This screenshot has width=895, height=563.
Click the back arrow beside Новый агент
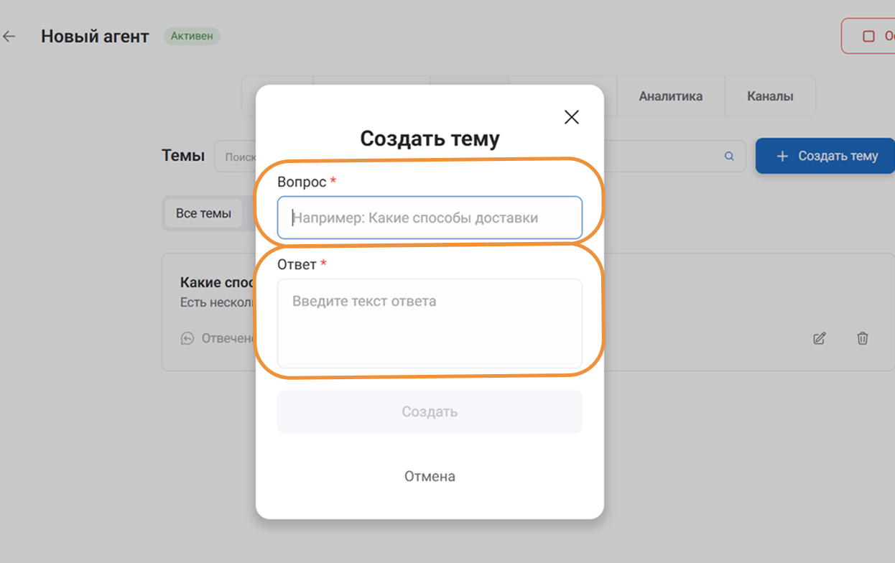pyautogui.click(x=9, y=36)
